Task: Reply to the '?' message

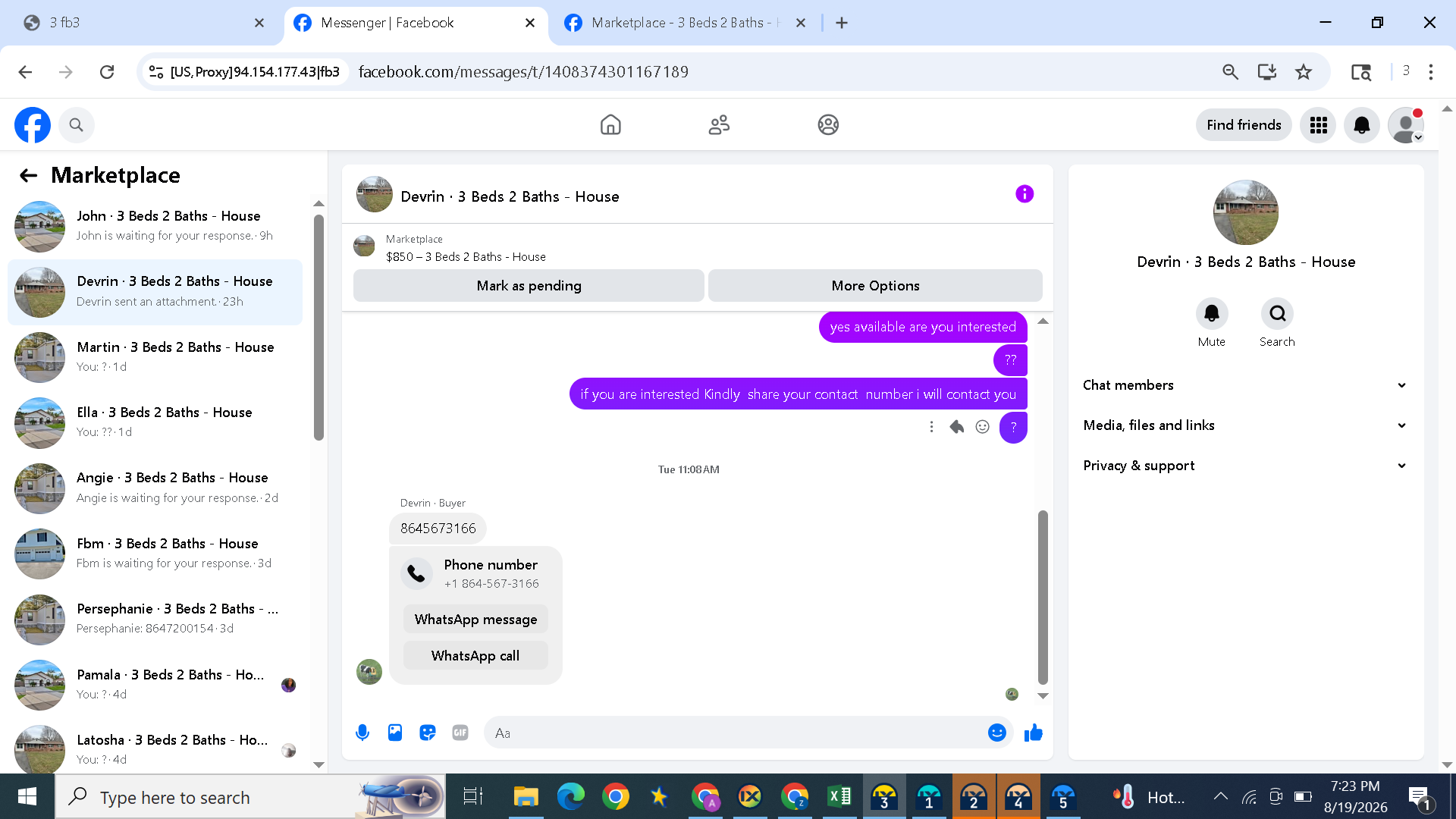Action: tap(957, 427)
